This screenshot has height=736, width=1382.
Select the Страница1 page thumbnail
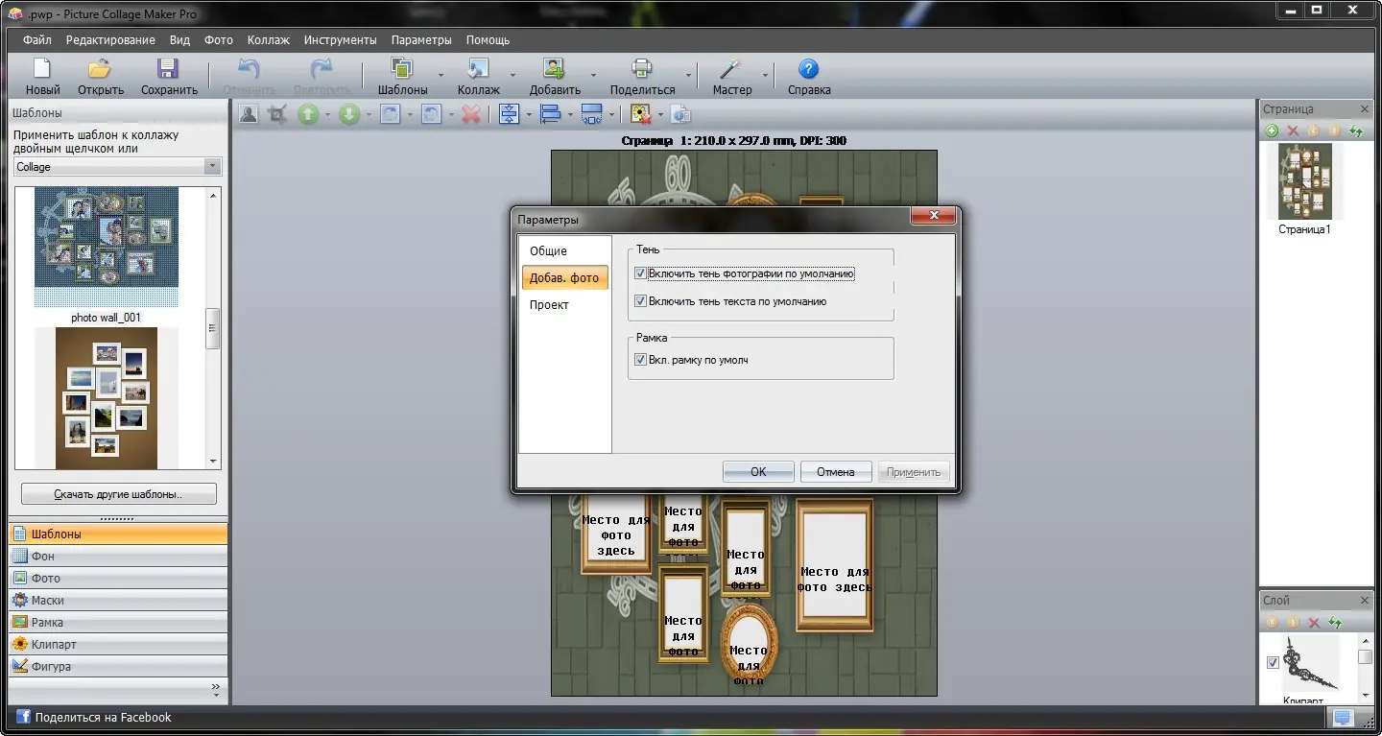coord(1305,182)
